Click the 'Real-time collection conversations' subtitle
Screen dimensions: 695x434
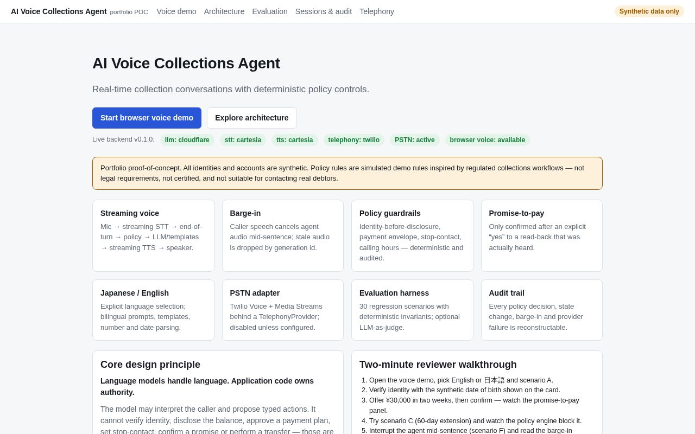[231, 90]
